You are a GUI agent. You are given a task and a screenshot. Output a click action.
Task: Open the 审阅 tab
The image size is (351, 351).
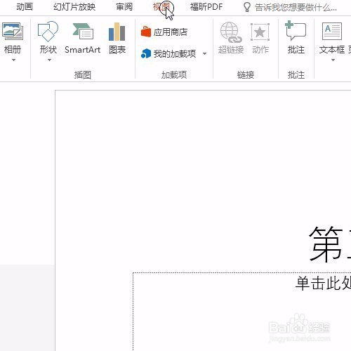124,7
